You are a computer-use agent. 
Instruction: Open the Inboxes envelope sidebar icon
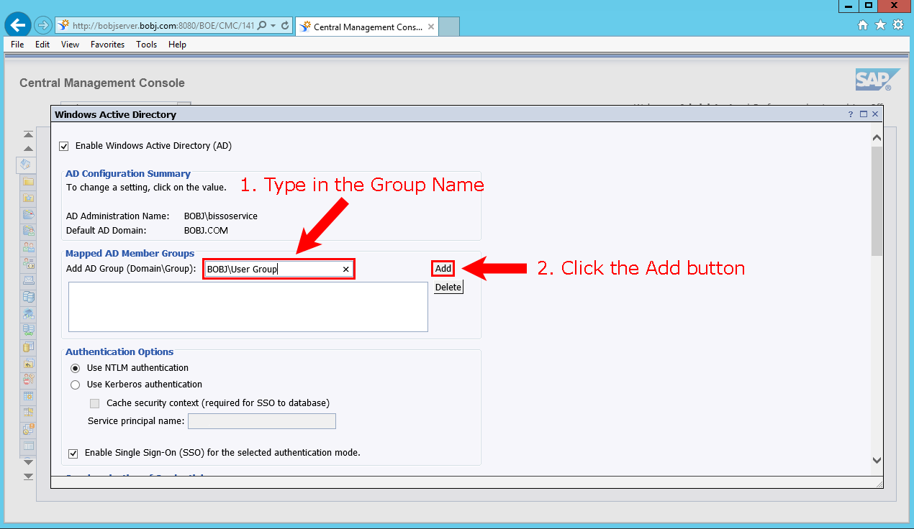point(29,280)
